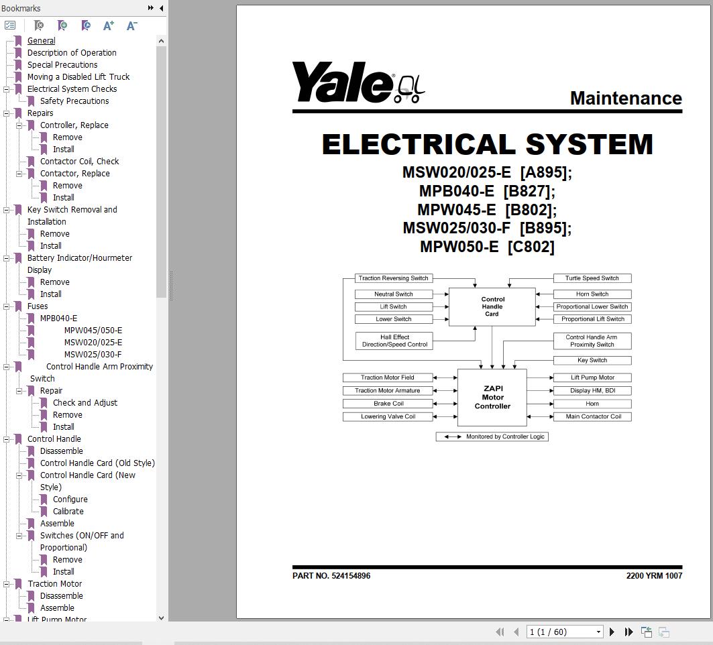Viewport: 713px width, 645px height.
Task: Select the Traction Motor bookmark
Action: [x=54, y=583]
